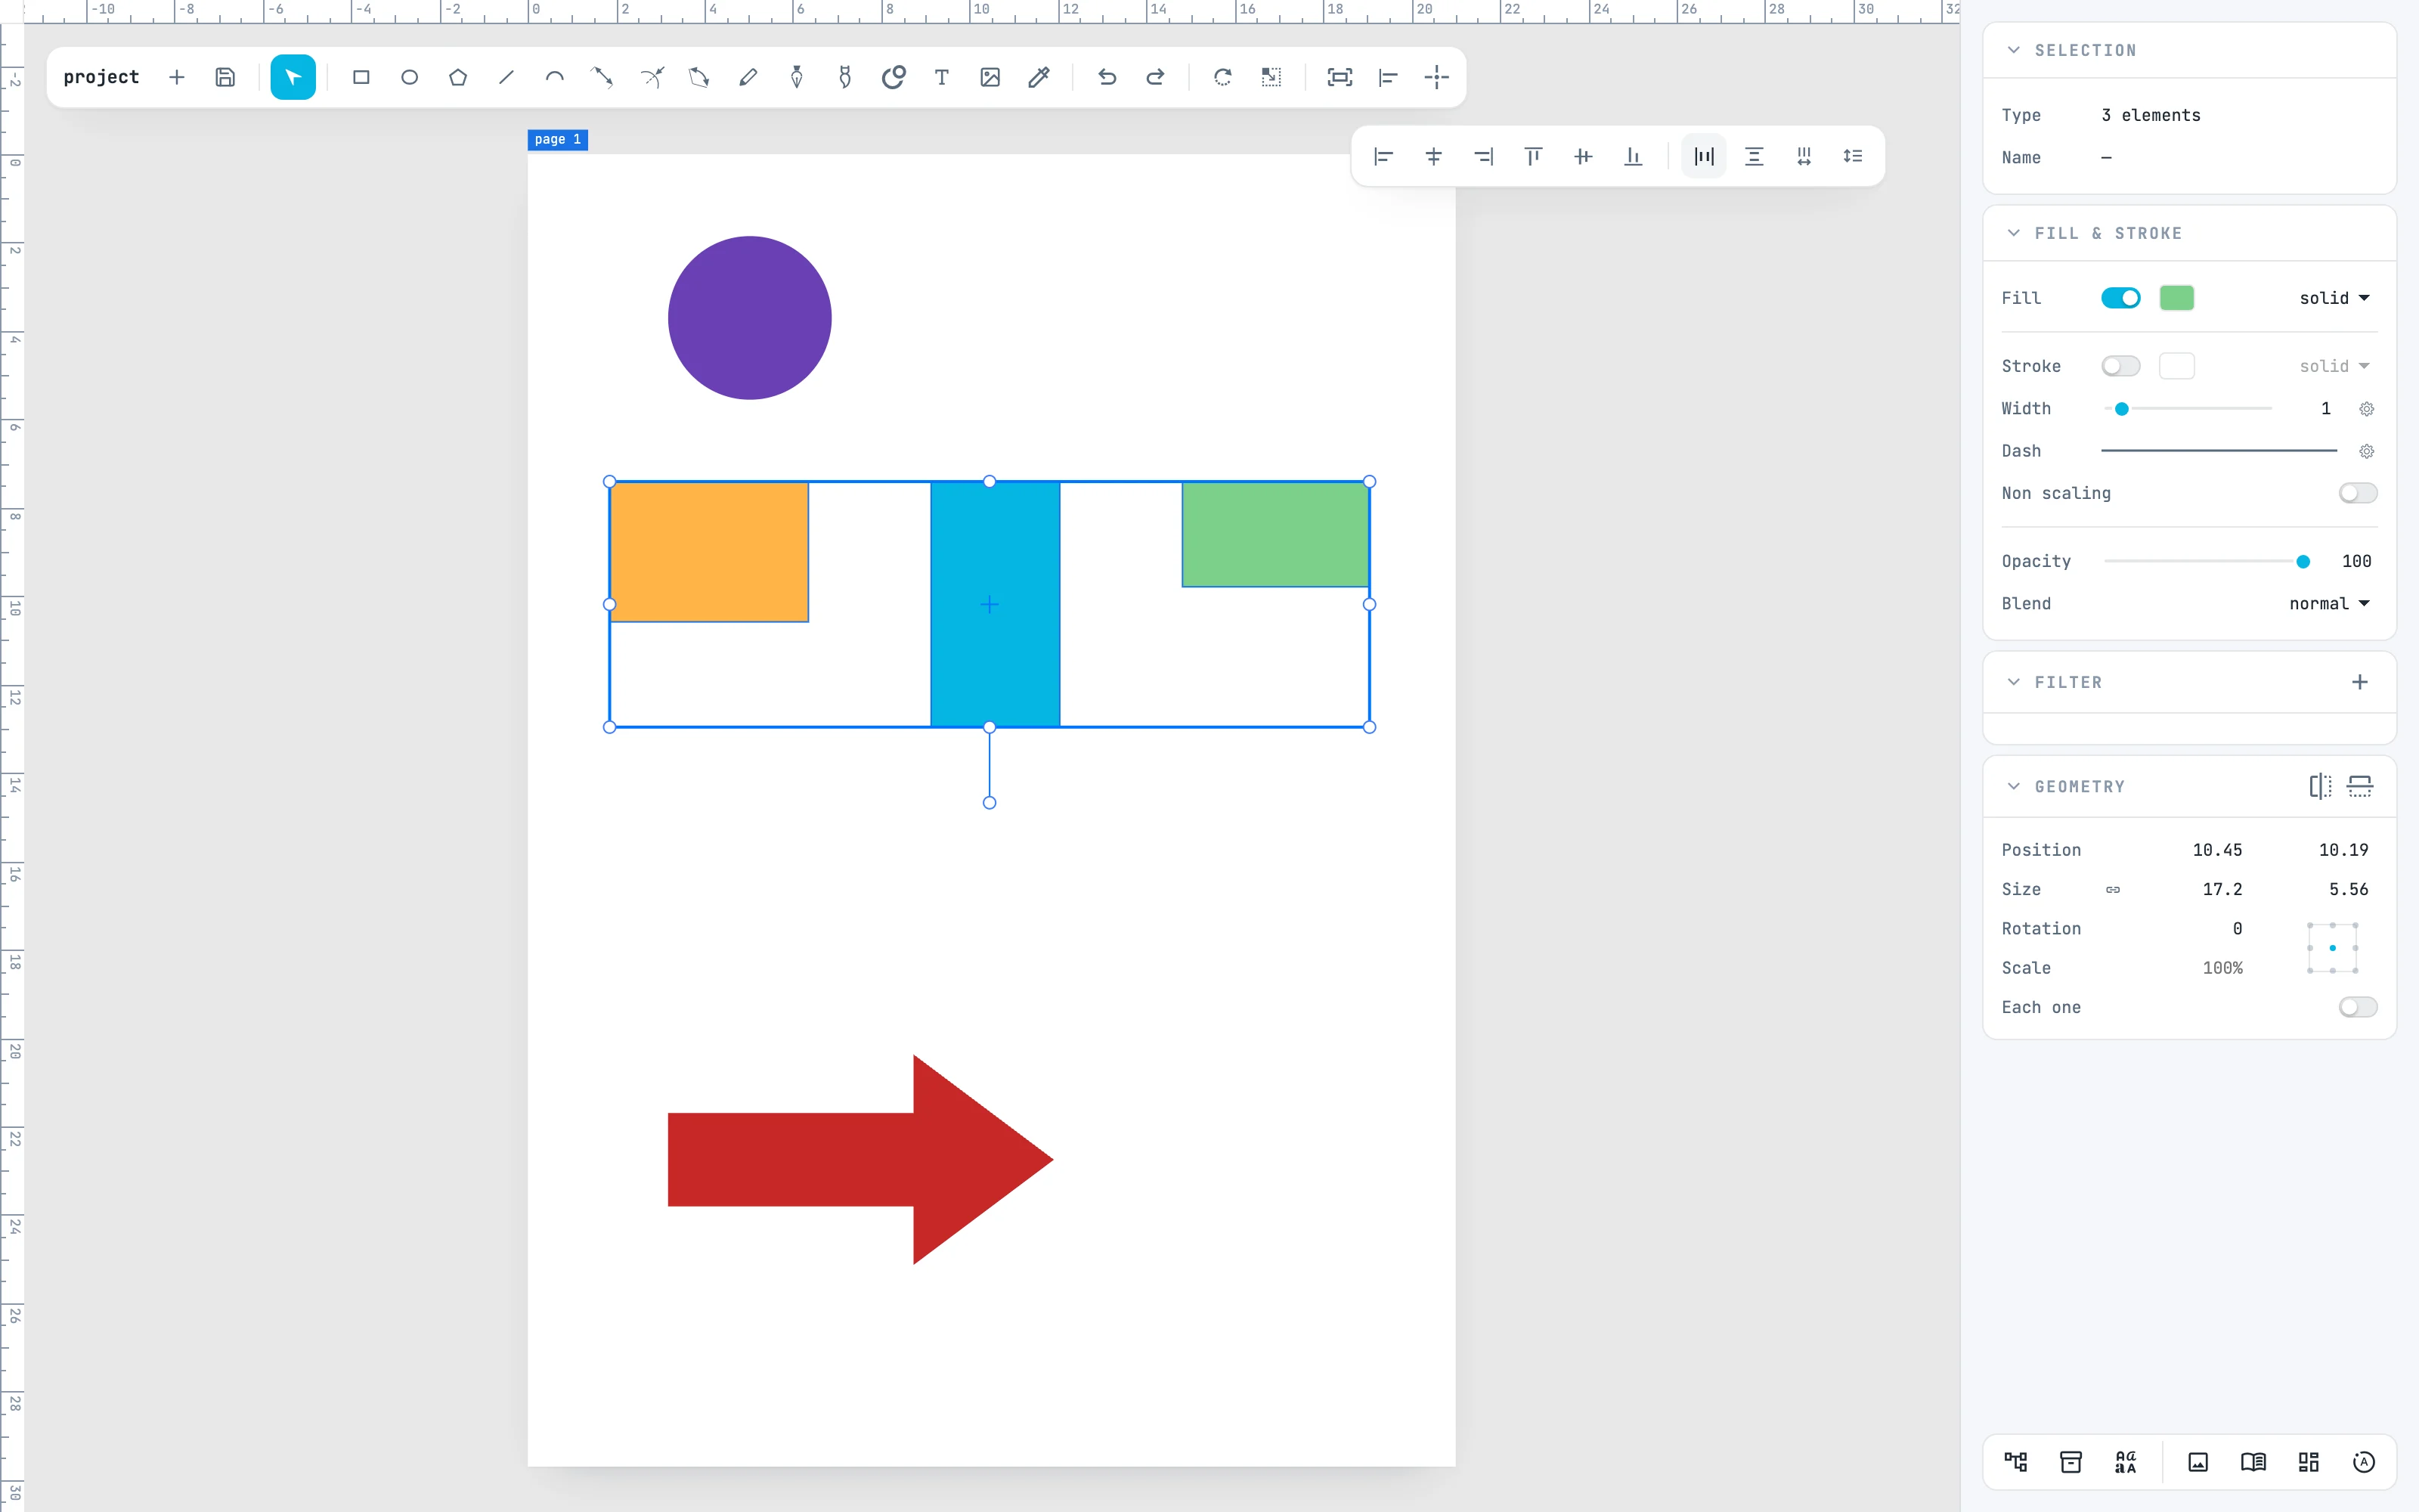Open the stroke color swatch
Image resolution: width=2419 pixels, height=1512 pixels.
2176,366
